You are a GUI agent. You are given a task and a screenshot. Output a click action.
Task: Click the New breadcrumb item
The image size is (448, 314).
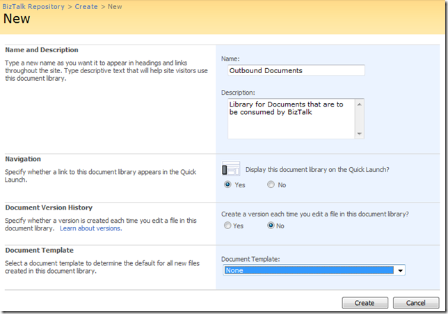[x=117, y=6]
